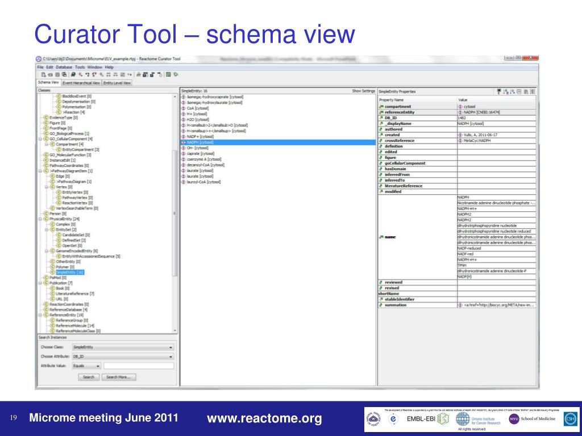Click the attribute icon beside crossReference property
Viewport: 582px width, 436px height.
tap(381, 141)
